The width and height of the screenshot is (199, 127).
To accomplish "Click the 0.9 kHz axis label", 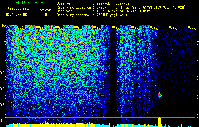I will 3,73.
